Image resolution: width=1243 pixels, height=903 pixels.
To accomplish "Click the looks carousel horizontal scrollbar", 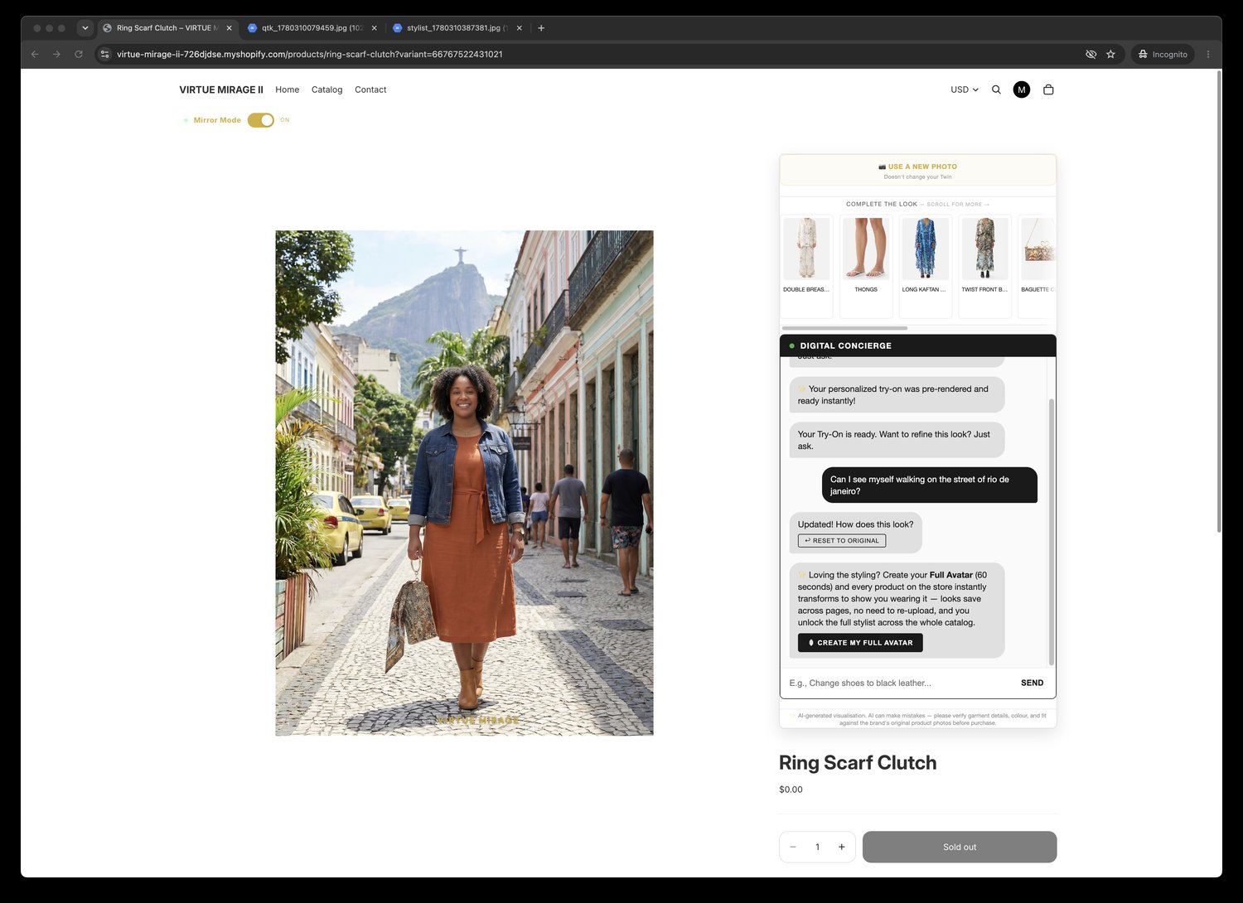I will click(844, 328).
